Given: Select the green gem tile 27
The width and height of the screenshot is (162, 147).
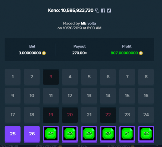Looking at the screenshot, I should pos(51,134).
